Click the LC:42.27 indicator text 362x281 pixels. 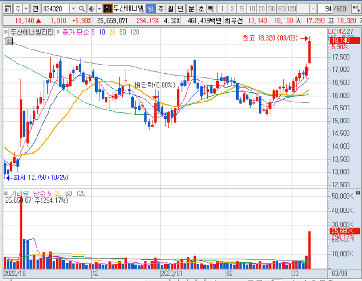coord(341,32)
